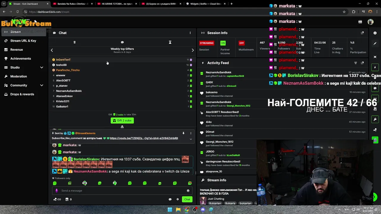
Task: Toggle the wrench stream info widget icon
Action: coord(375,119)
